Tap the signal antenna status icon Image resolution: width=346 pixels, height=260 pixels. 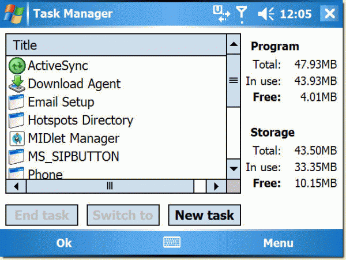(244, 13)
